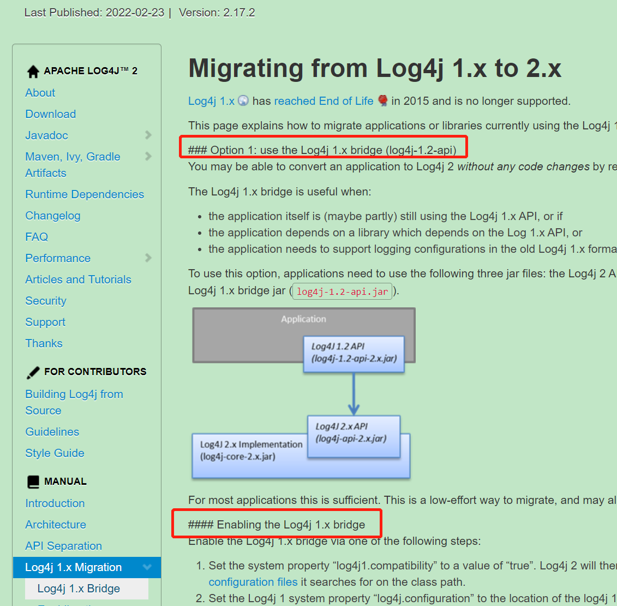The image size is (617, 606).
Task: Jump to Log4j 1.x Bridge section
Action: point(87,589)
